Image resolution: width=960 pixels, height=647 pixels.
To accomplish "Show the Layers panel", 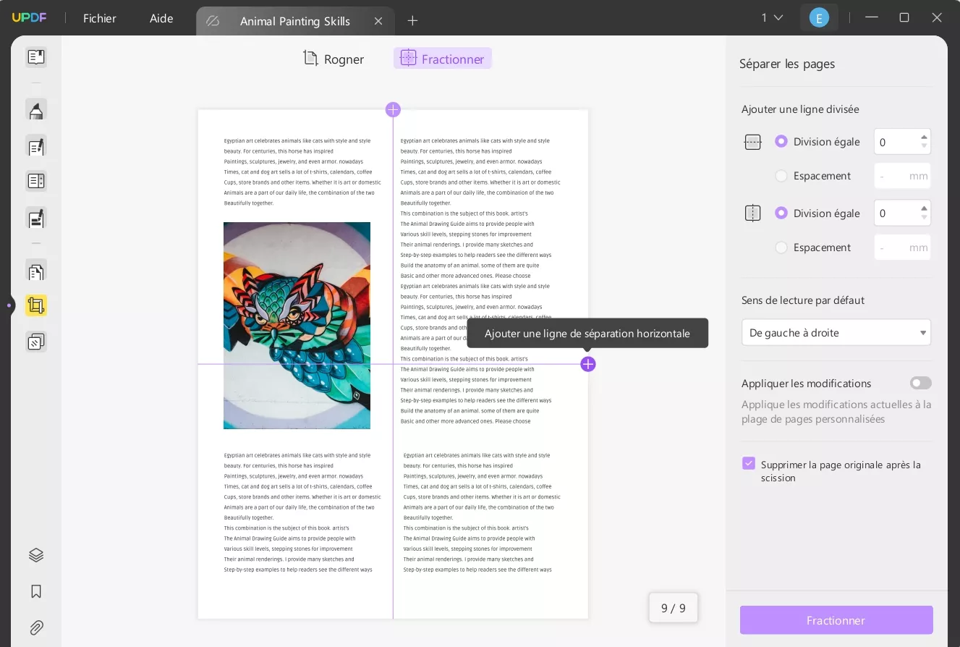I will click(36, 555).
